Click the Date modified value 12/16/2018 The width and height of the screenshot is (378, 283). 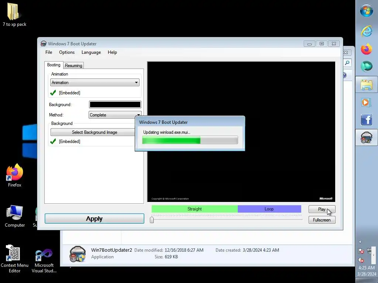(184, 250)
